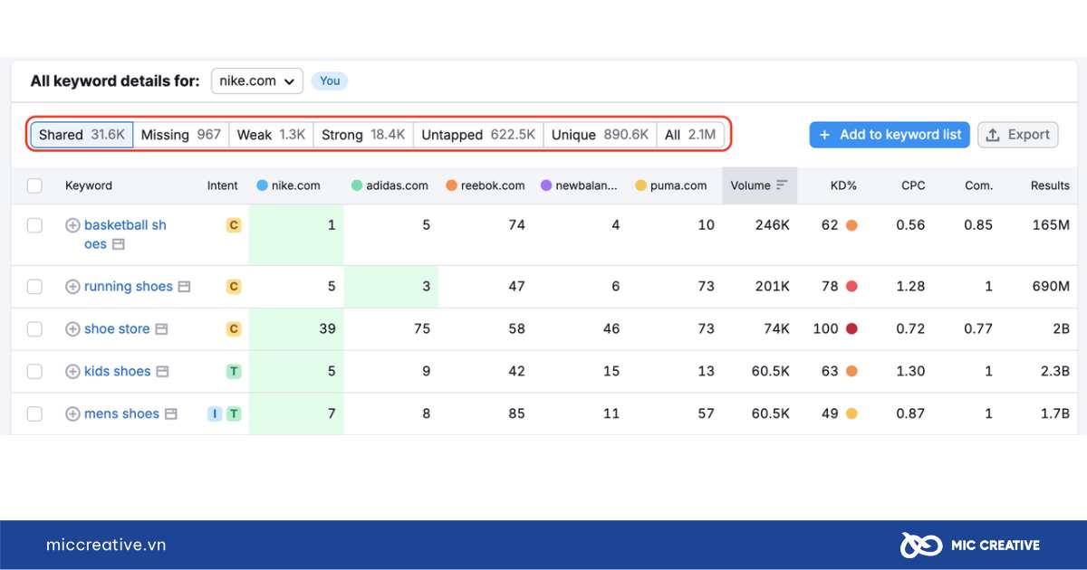Click the orange reebok.com color dot

(x=451, y=185)
